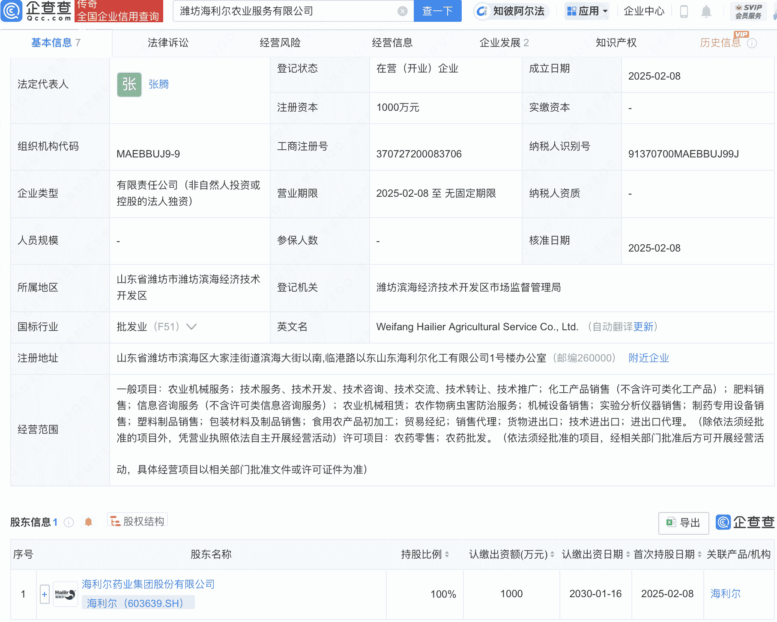The width and height of the screenshot is (777, 622).
Task: Open 股权结构 equity structure view
Action: (137, 522)
